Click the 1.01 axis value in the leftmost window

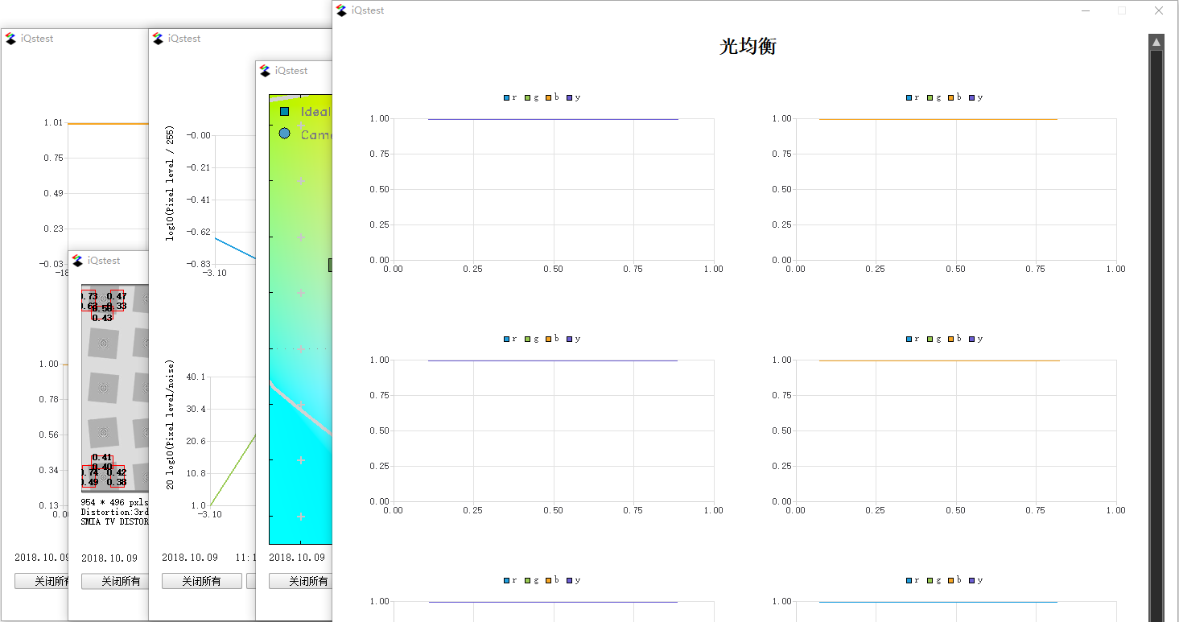[53, 122]
